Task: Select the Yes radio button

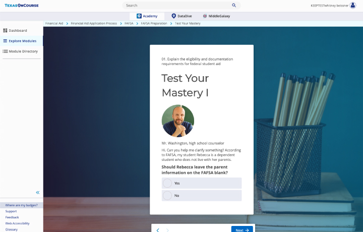Action: click(167, 183)
